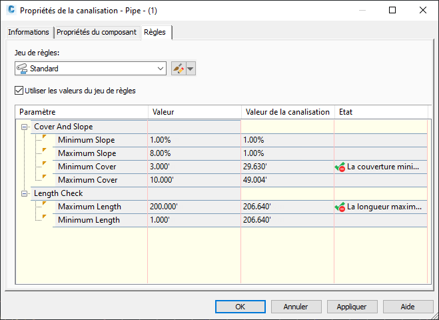Click the Maximum Cover parameter marker icon
Image resolution: width=439 pixels, height=320 pixels.
[45, 179]
